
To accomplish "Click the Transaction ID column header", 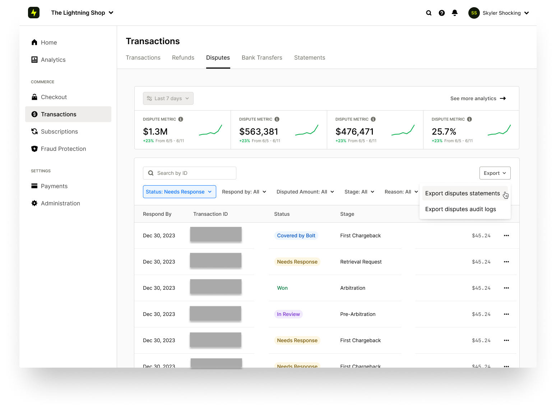I will pyautogui.click(x=210, y=214).
